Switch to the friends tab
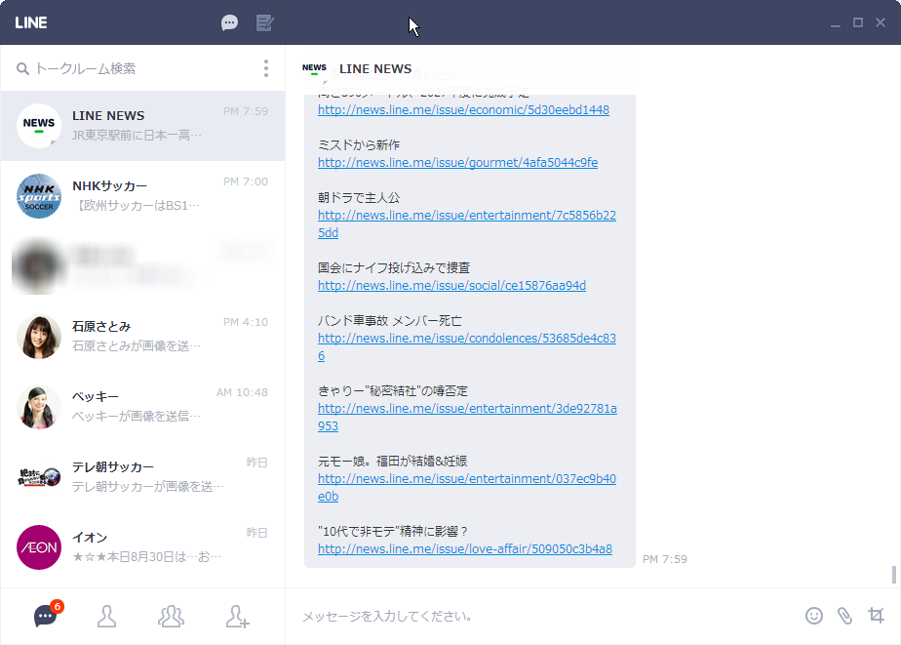This screenshot has width=901, height=645. click(107, 616)
